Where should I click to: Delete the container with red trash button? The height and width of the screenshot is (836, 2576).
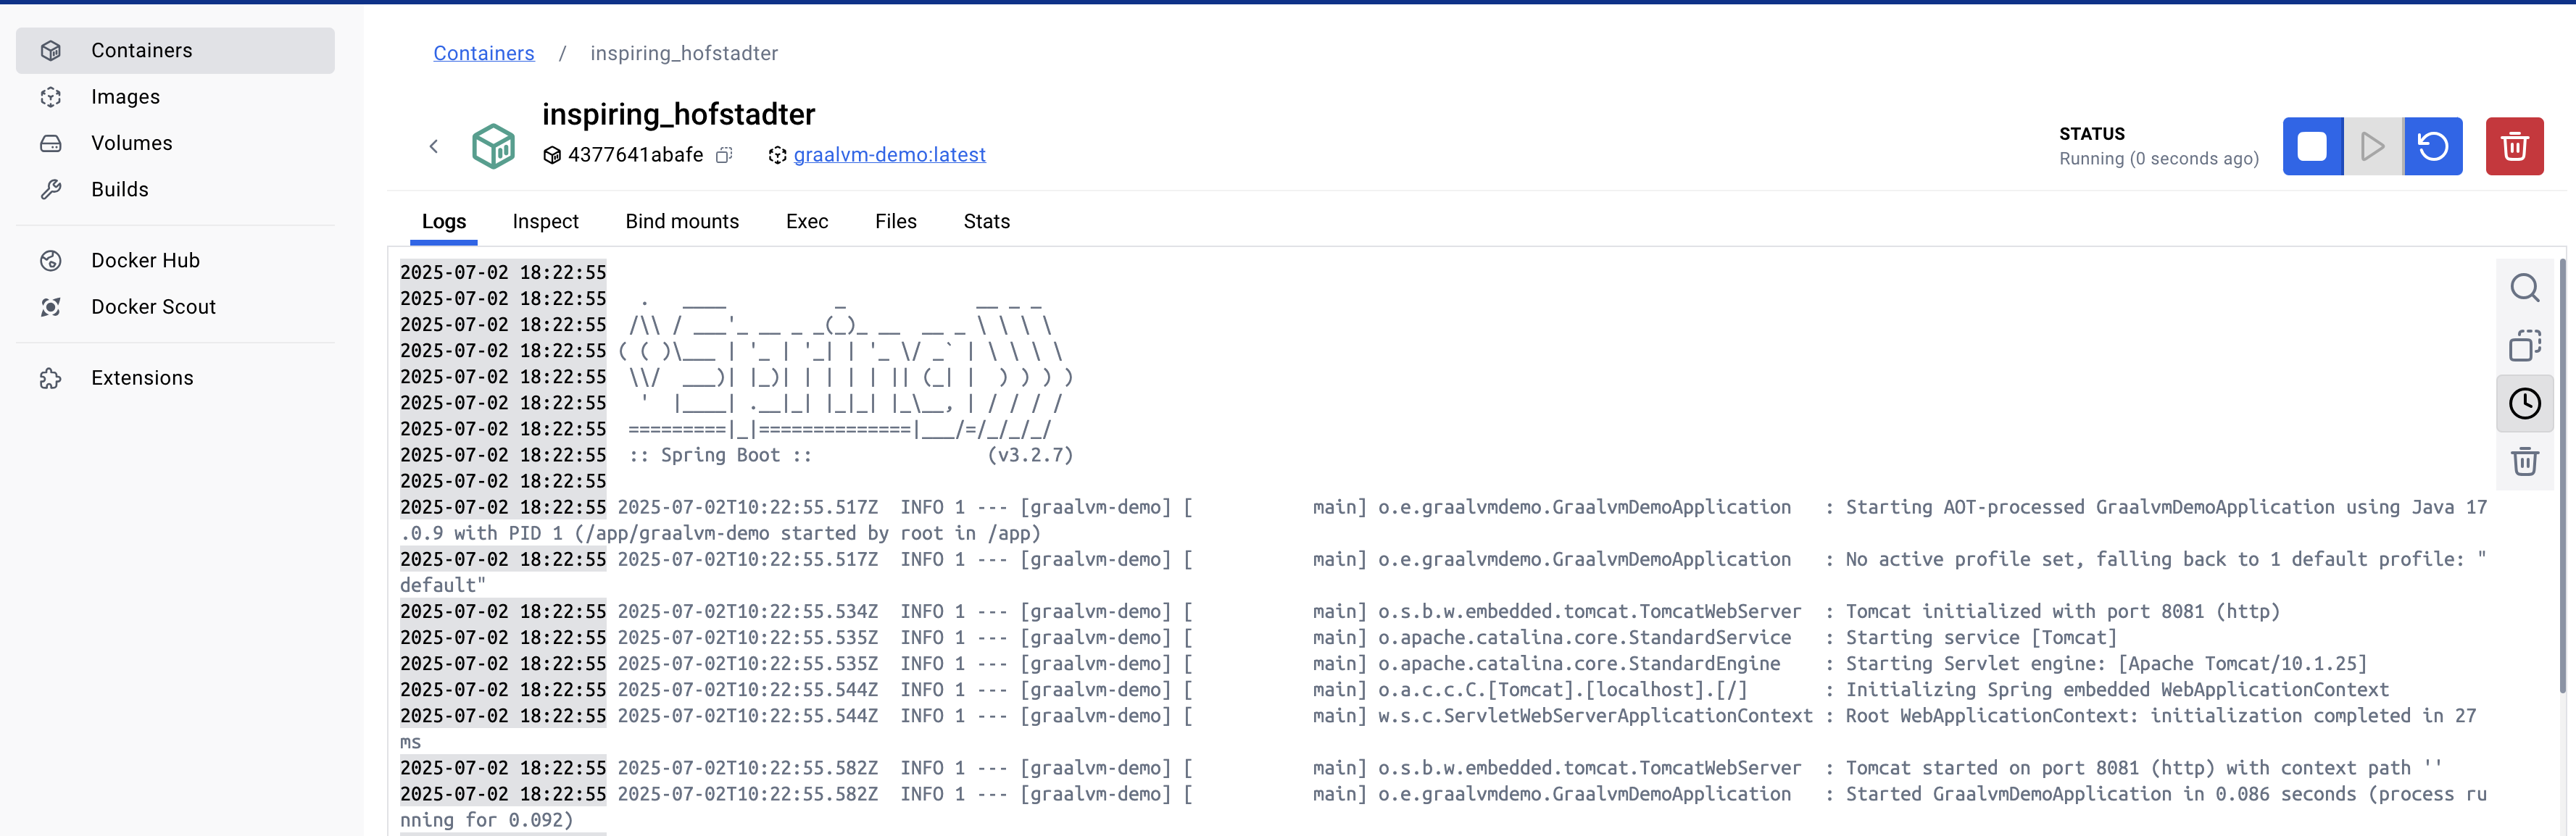tap(2514, 147)
